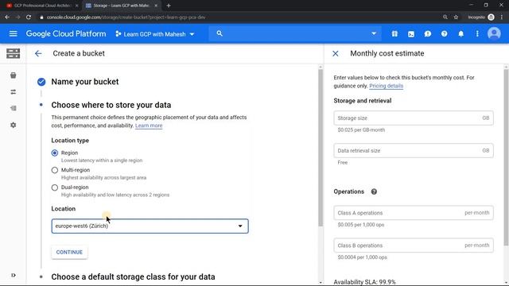Click the Google Cloud Platform logo
509x286 pixels.
click(66, 33)
